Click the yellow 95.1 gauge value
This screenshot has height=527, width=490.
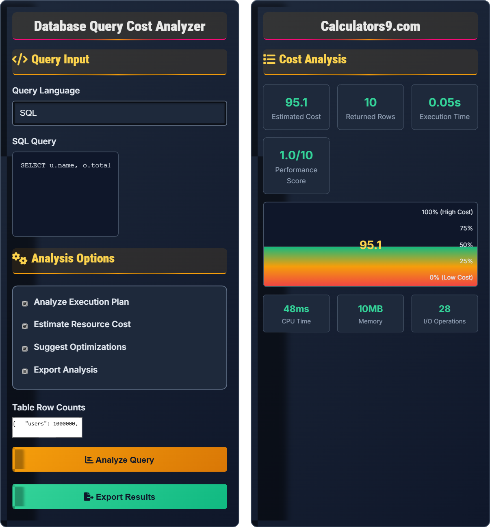click(x=371, y=245)
